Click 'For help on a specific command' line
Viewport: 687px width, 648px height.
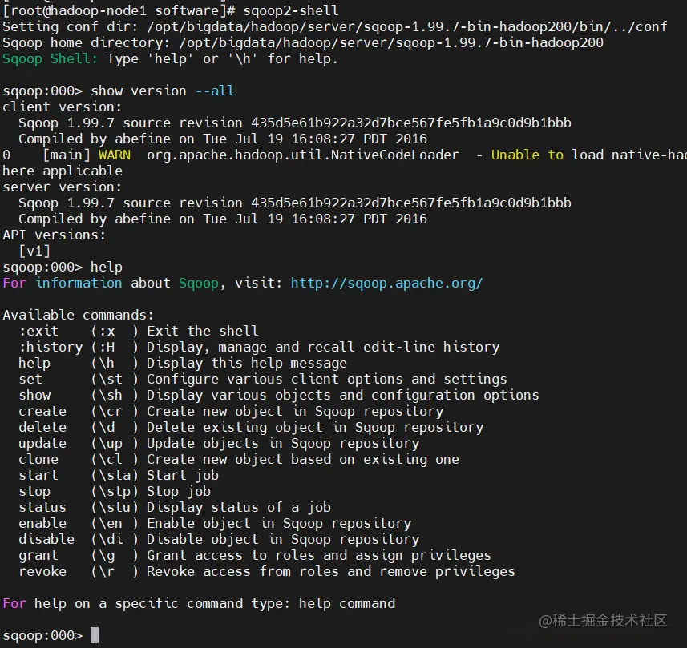click(x=199, y=604)
